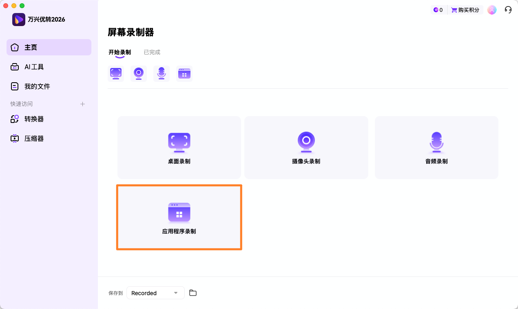This screenshot has height=309, width=518.
Task: Switch to the 已完成 tab
Action: pyautogui.click(x=151, y=52)
